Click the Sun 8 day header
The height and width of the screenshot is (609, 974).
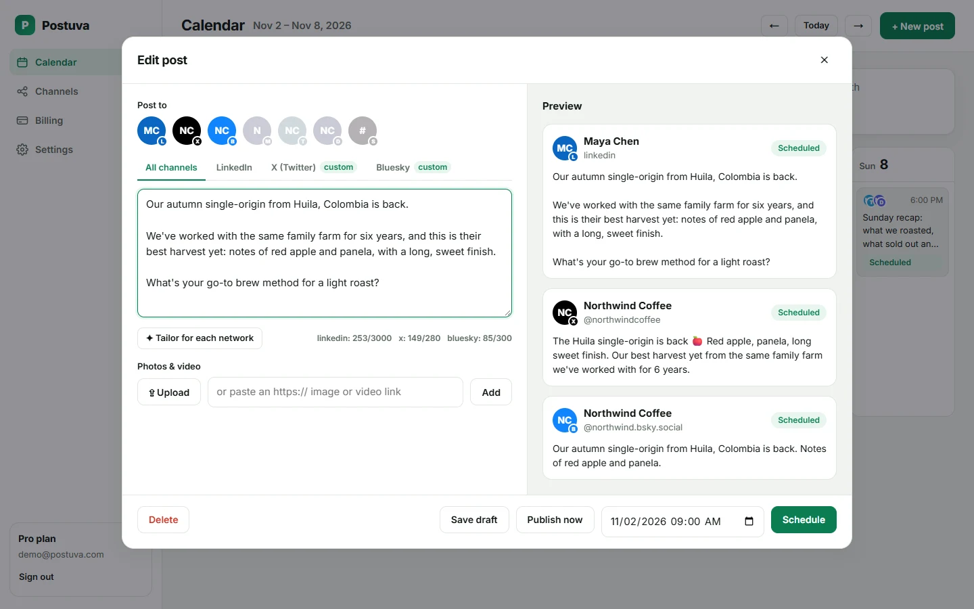point(874,165)
